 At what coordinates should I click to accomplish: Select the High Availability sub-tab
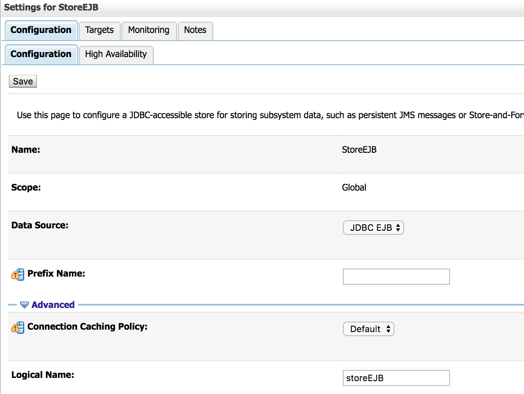[x=116, y=55]
